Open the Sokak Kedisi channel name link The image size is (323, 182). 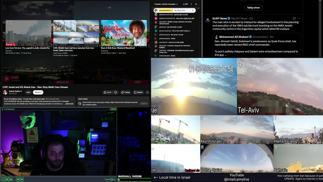click(x=14, y=91)
